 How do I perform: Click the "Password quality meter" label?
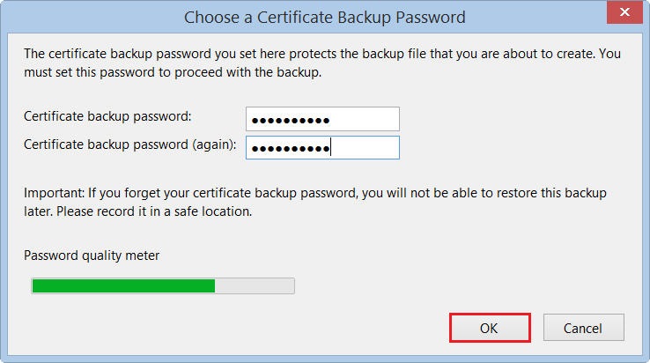coord(92,256)
